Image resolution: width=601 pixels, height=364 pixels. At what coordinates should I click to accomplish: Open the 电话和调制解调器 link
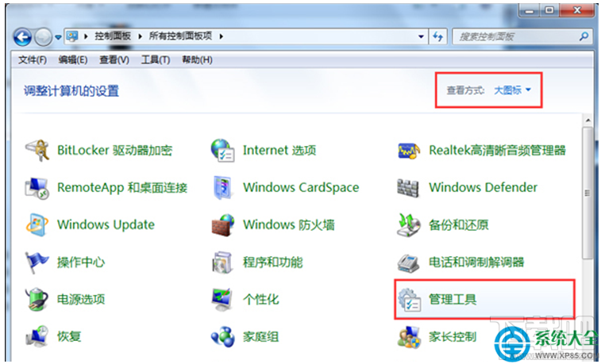476,262
